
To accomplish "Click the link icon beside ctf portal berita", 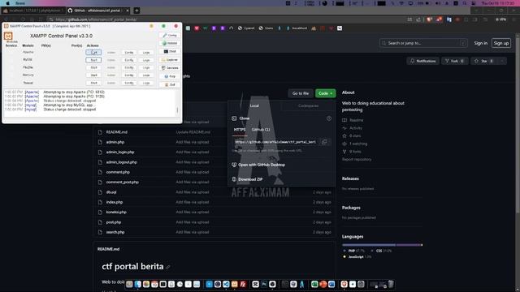I will 168,267.
